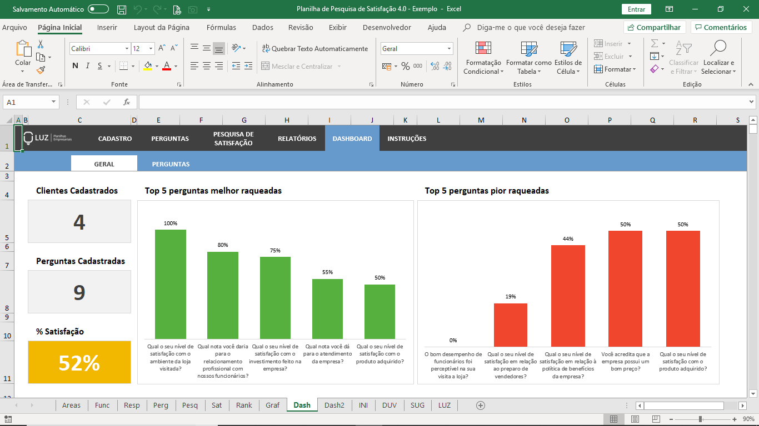Center text horizontally in the cell
Viewport: 759px width, 426px height.
point(207,66)
